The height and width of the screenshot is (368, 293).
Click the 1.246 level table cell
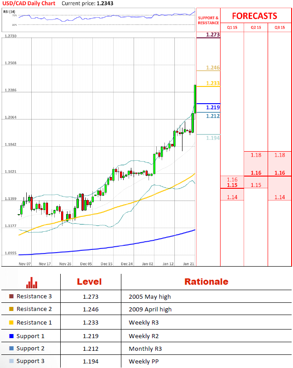coord(91,310)
